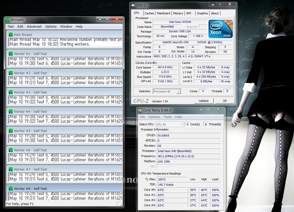Image resolution: width=294 pixels, height=212 pixels.
Task: Open the File menu in Core Temp
Action: coord(142,117)
